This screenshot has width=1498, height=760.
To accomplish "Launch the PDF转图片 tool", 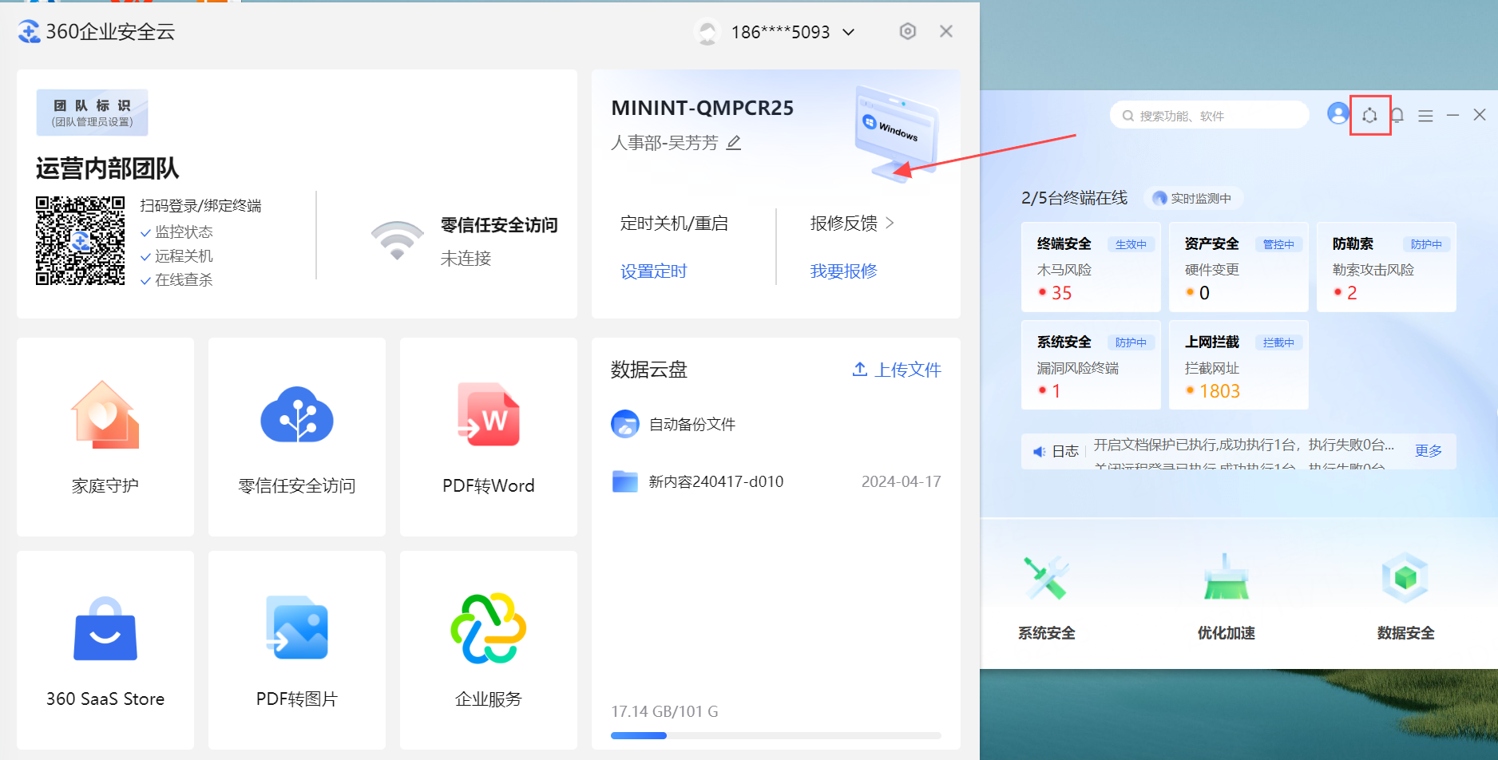I will click(297, 650).
